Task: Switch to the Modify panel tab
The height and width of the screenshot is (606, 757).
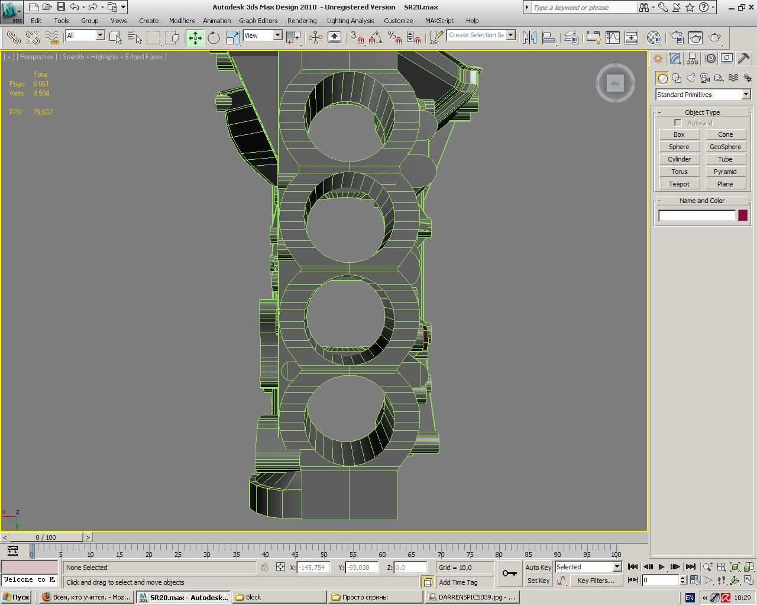Action: tap(675, 59)
